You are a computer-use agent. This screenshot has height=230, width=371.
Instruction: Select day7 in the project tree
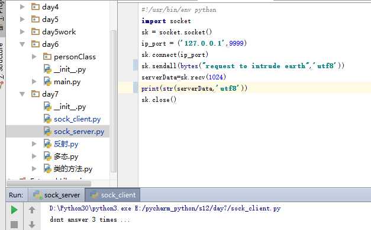click(50, 94)
